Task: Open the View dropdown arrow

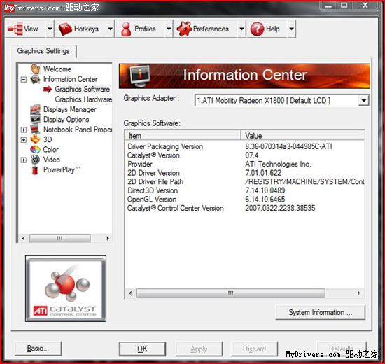Action: pyautogui.click(x=50, y=29)
